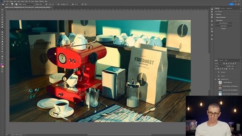Enable airbrush-style build-up in options bar
The image size is (242, 136).
tap(58, 4)
